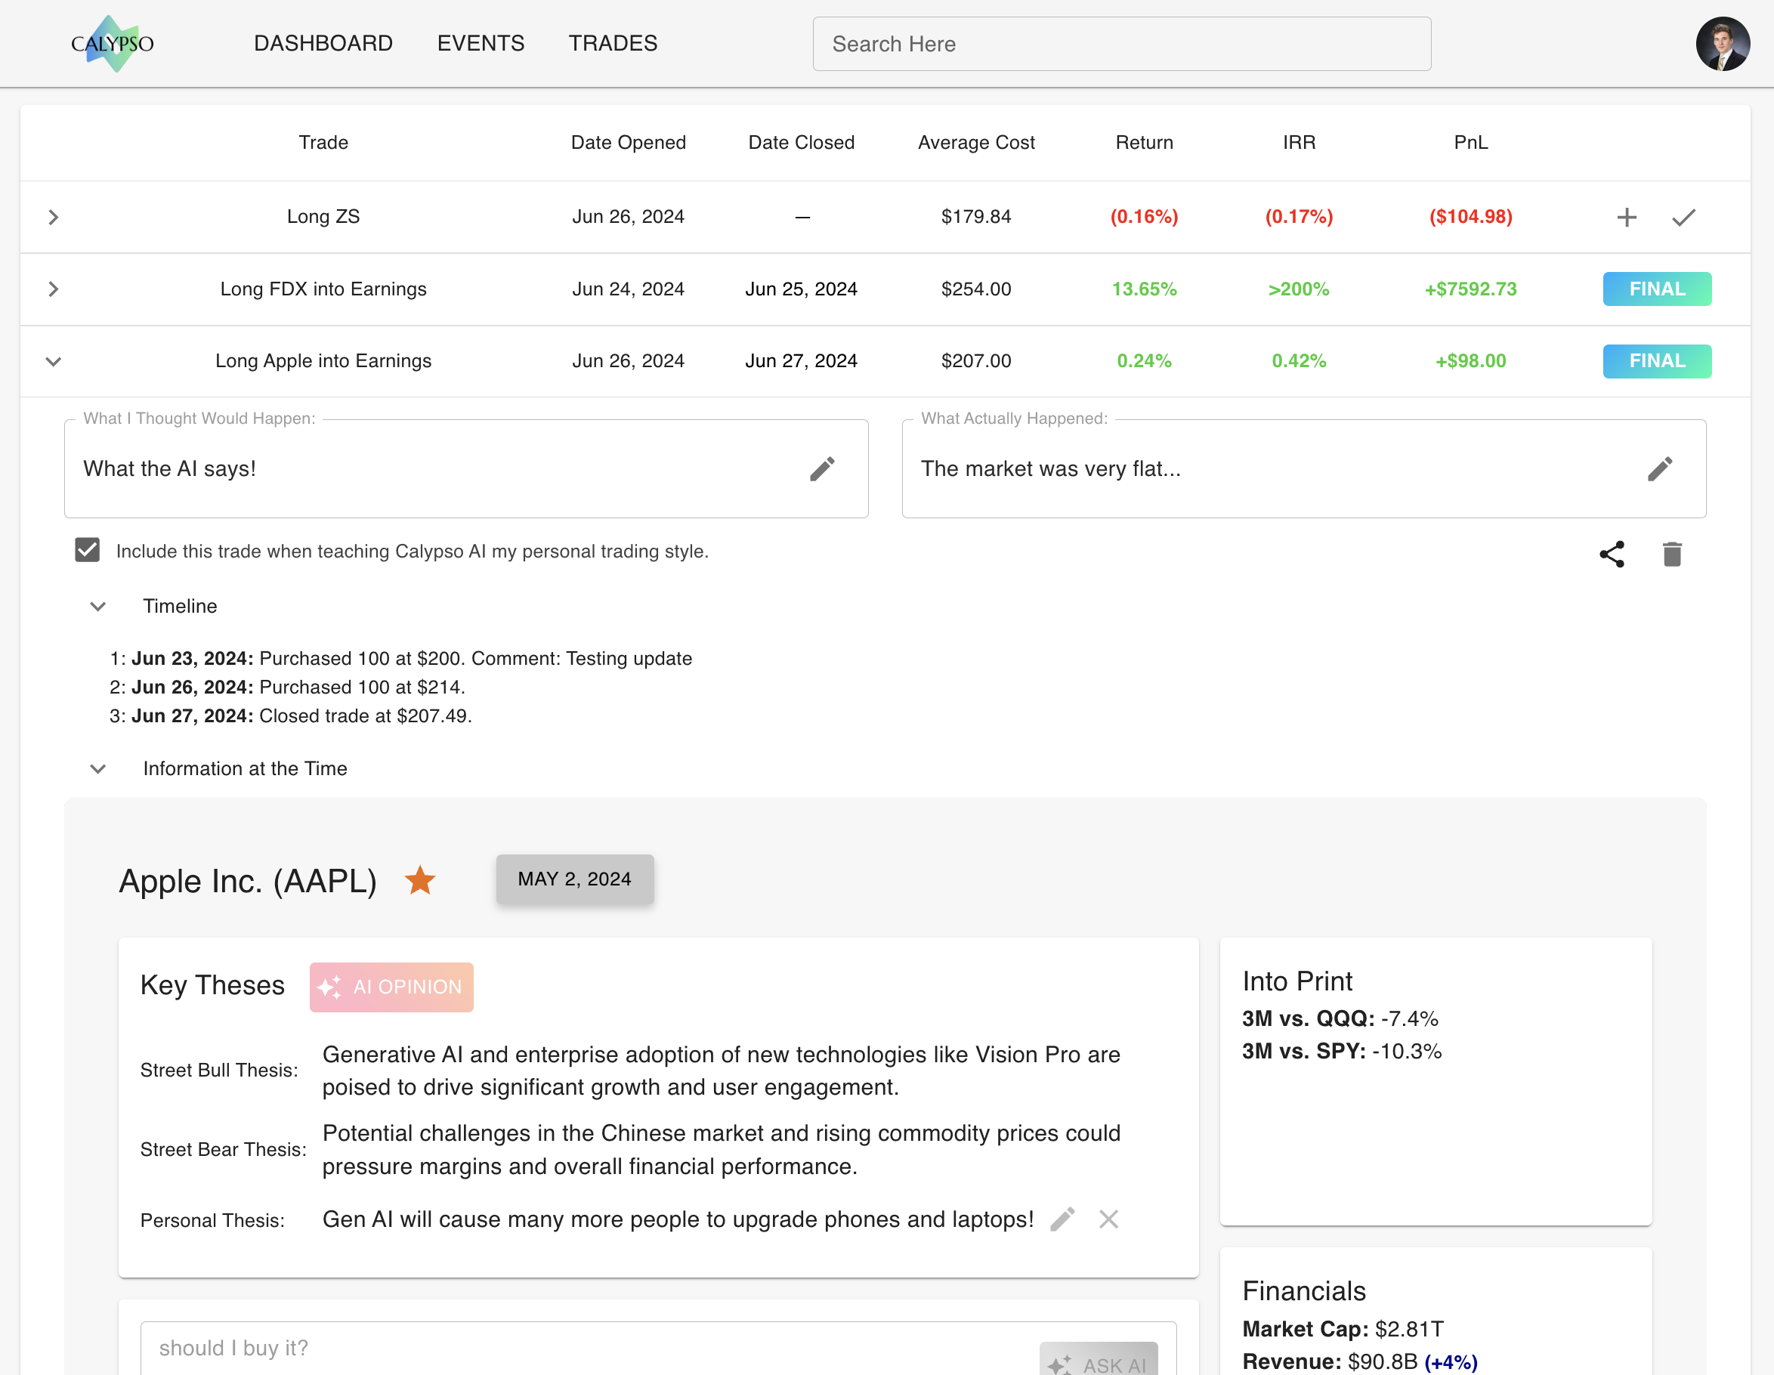This screenshot has width=1774, height=1375.
Task: Edit the What I Thought Would Happen note
Action: tap(822, 468)
